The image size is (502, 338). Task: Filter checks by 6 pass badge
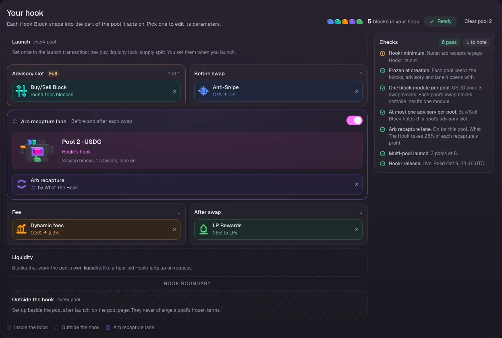pos(449,42)
